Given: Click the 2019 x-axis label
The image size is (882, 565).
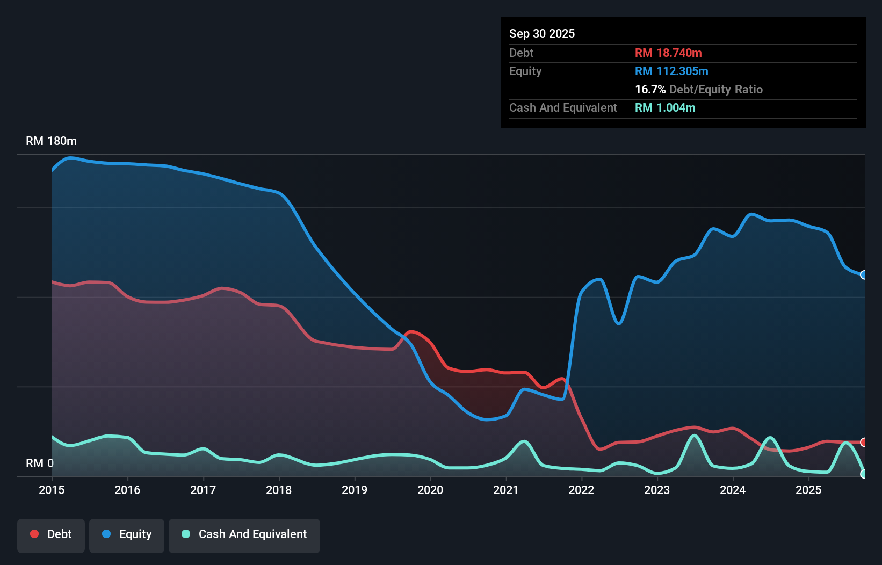Looking at the screenshot, I should click(355, 490).
